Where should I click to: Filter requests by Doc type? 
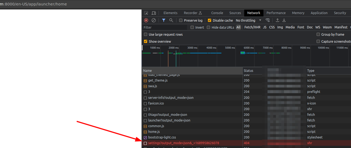pos(310,27)
